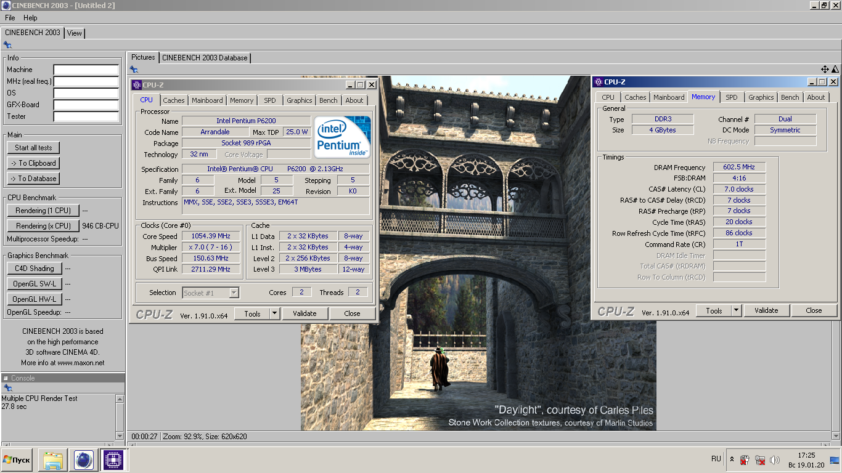The height and width of the screenshot is (473, 842).
Task: Open CPU tab in right CPU-Z window
Action: coord(608,97)
